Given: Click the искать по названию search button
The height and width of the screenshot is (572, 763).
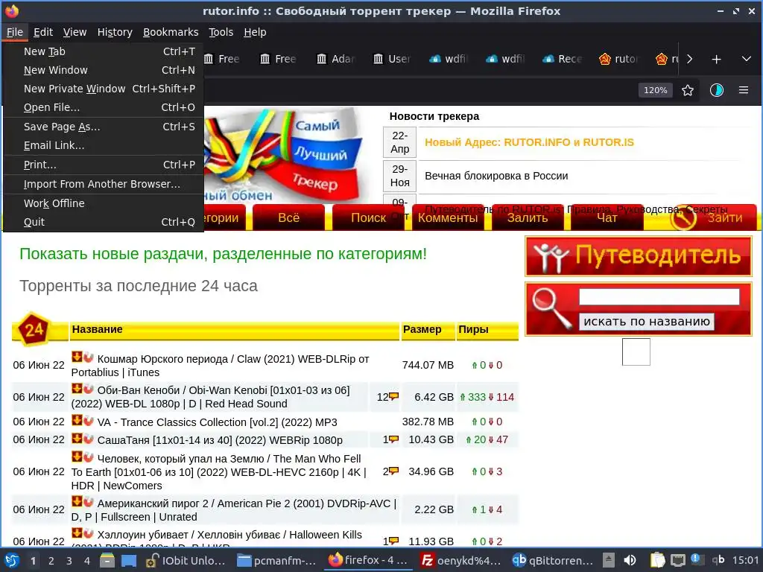Looking at the screenshot, I should (646, 322).
